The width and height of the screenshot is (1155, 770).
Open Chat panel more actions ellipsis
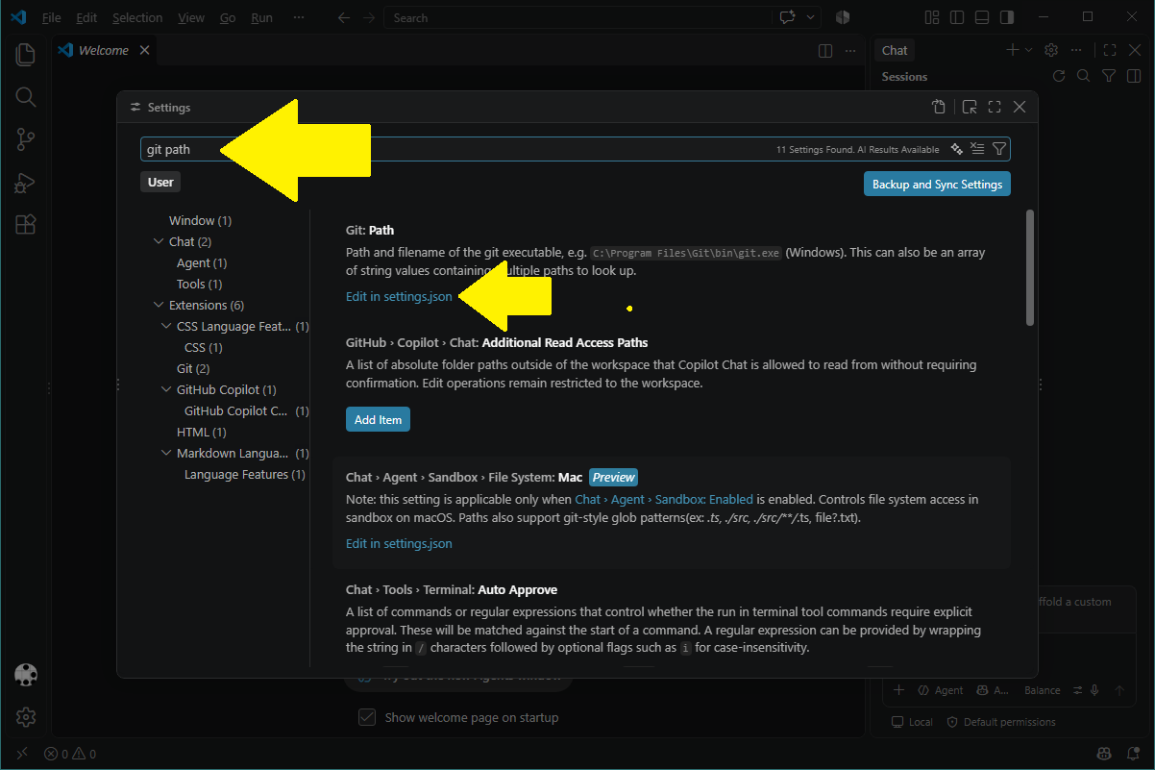pos(1076,50)
